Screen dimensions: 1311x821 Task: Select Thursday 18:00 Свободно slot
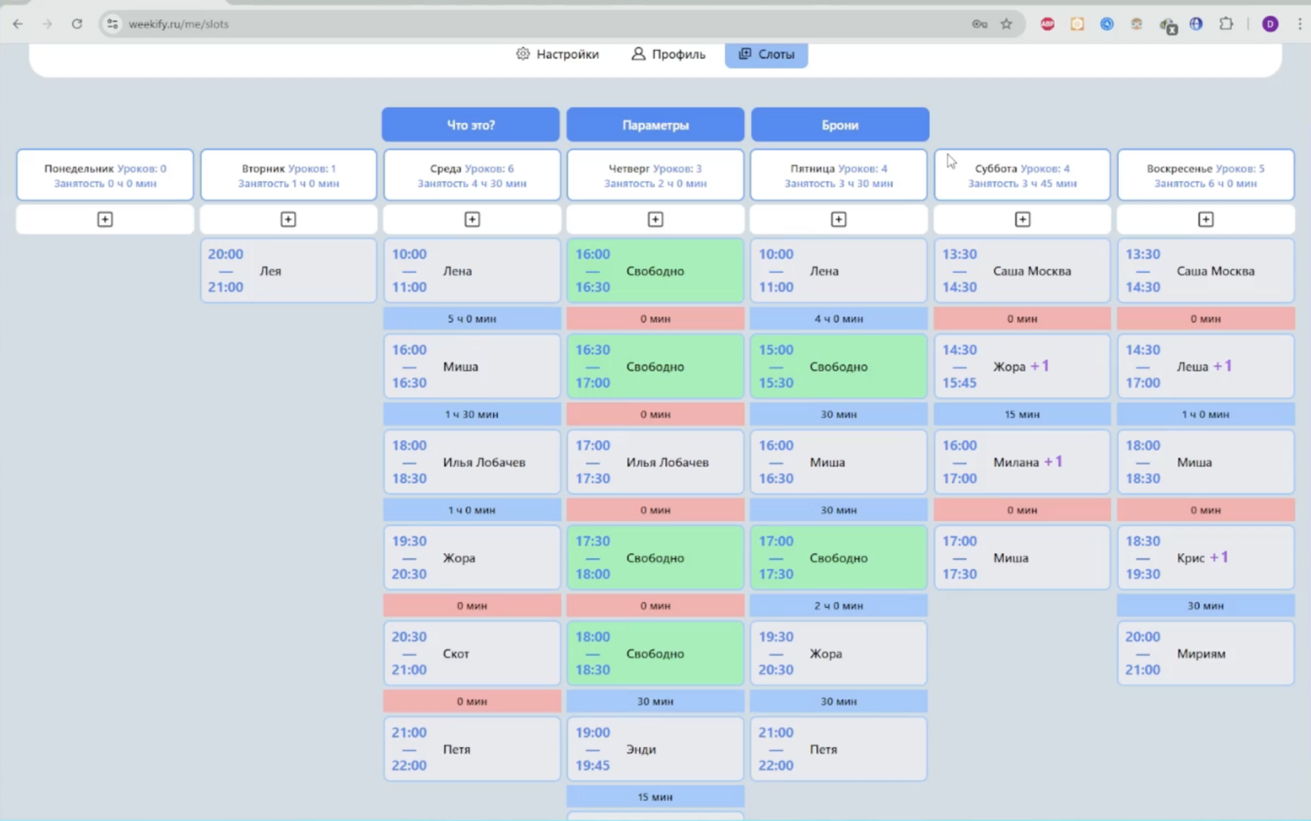pyautogui.click(x=655, y=653)
